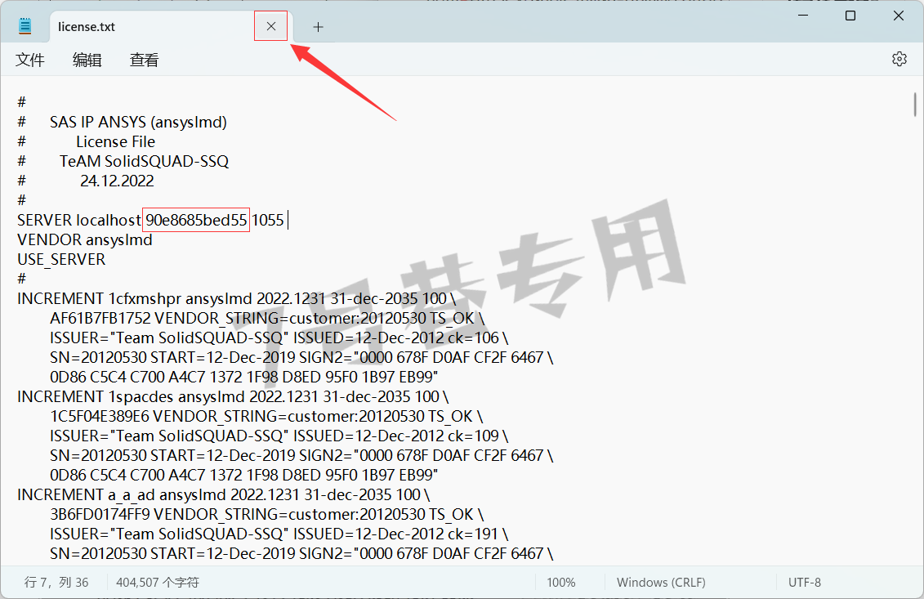924x599 pixels.
Task: Click the TeAM SolidSQUAD-SSQ comment
Action: pyautogui.click(x=145, y=161)
